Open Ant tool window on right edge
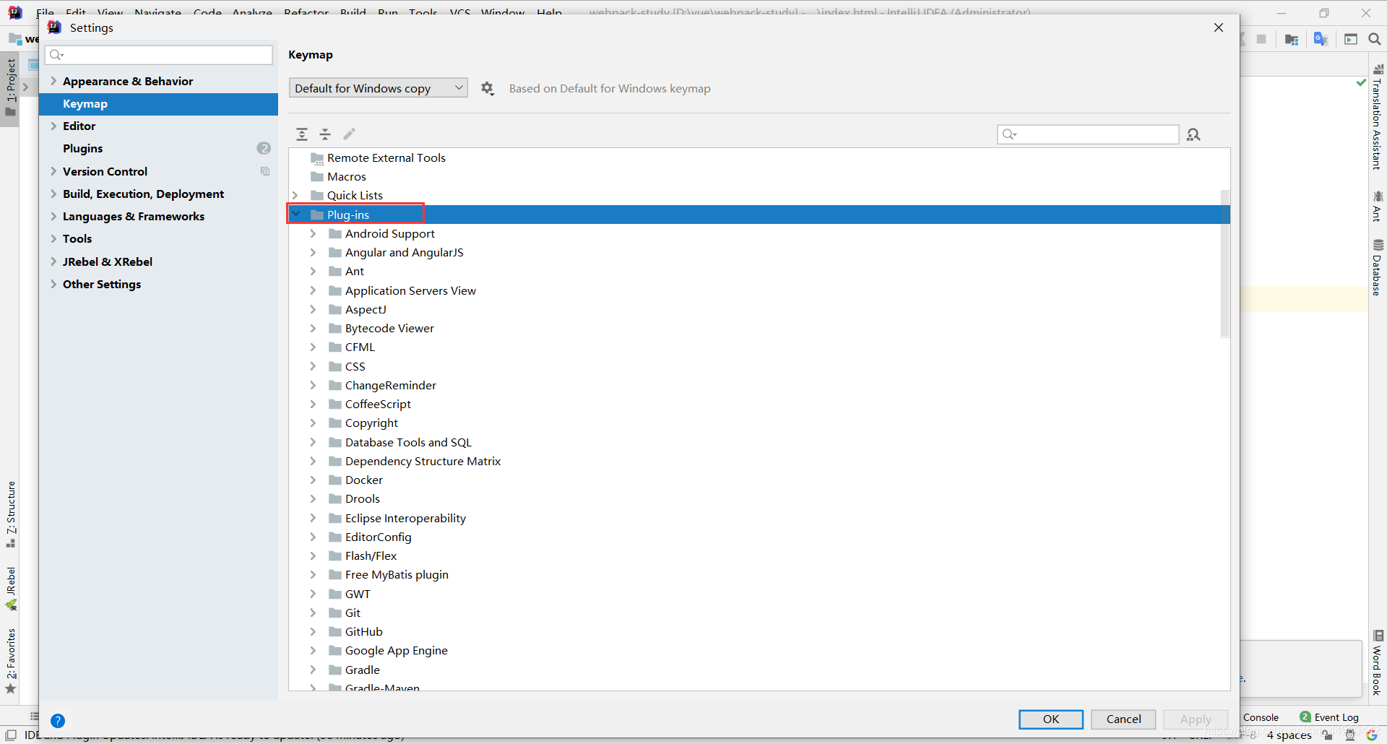Image resolution: width=1387 pixels, height=744 pixels. pos(1378,207)
